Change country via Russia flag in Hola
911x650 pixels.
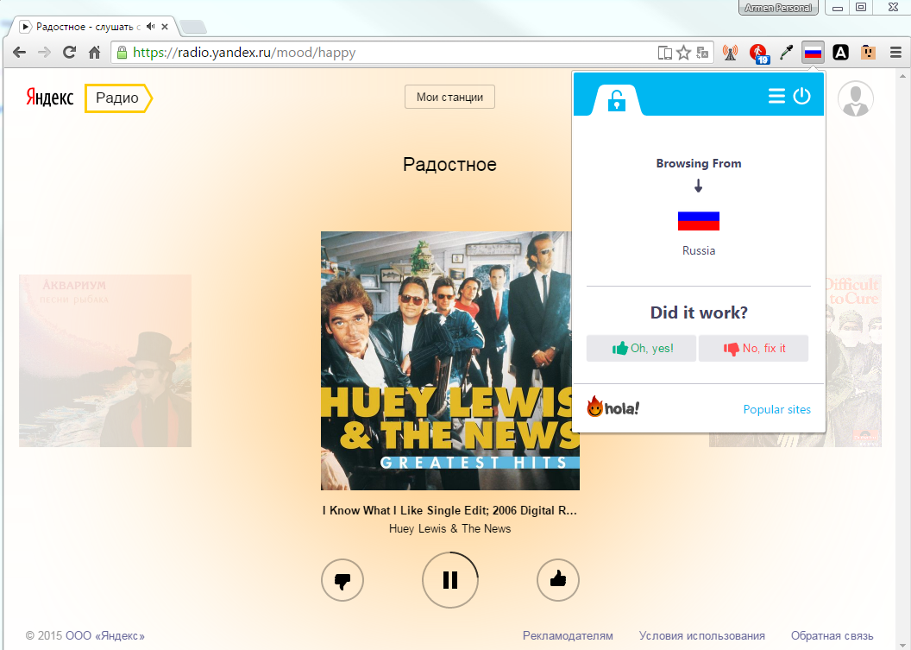tap(699, 221)
